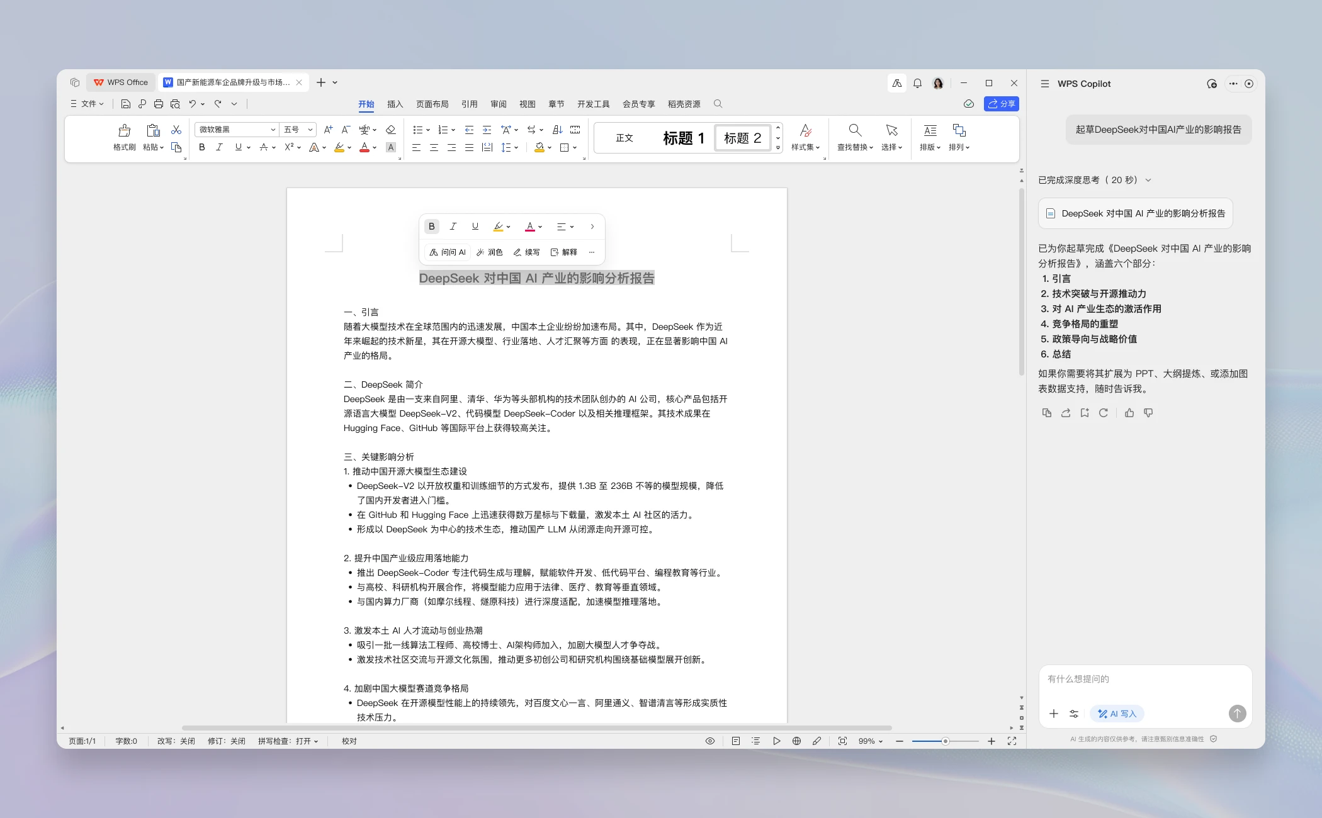Open the 查找替换 dropdown
The image size is (1322, 818).
(855, 147)
